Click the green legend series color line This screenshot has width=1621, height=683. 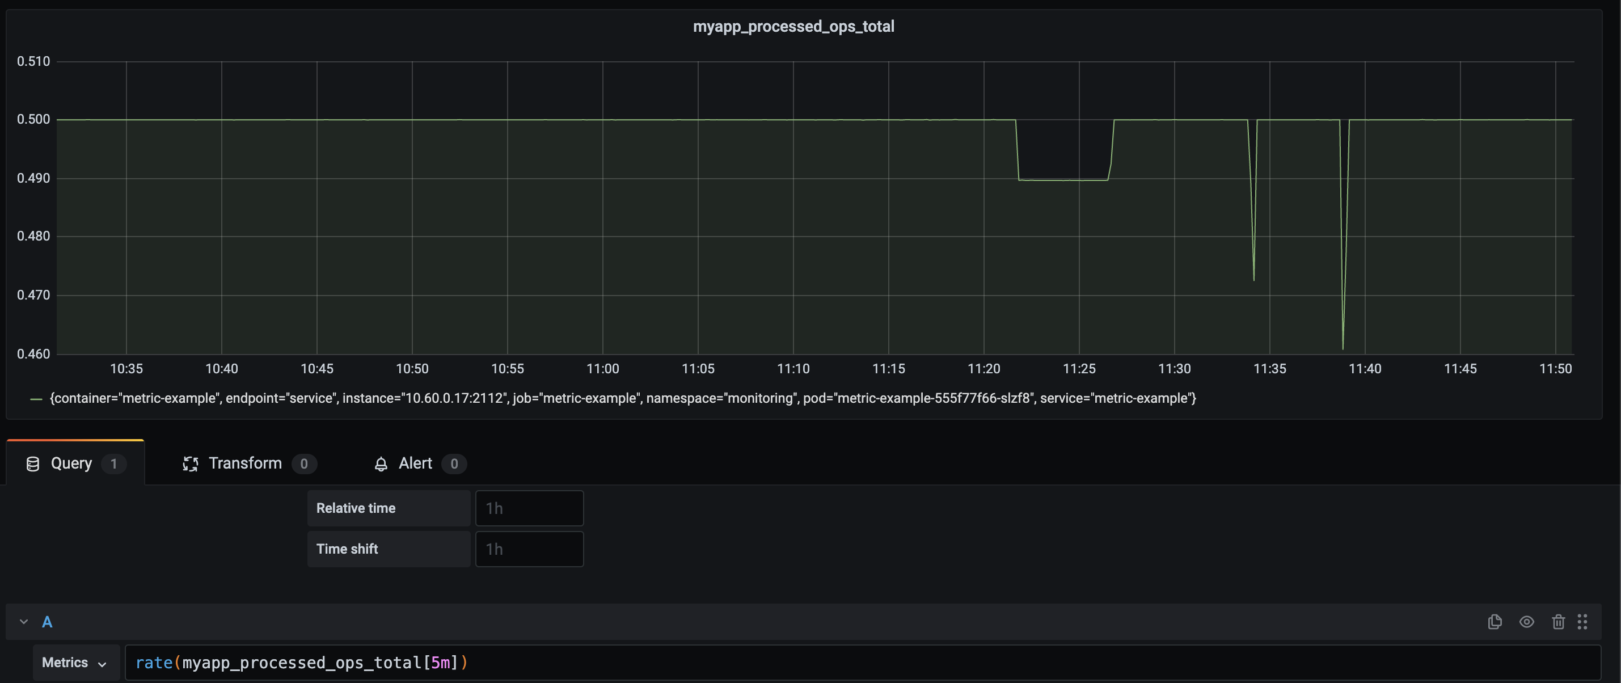click(36, 399)
